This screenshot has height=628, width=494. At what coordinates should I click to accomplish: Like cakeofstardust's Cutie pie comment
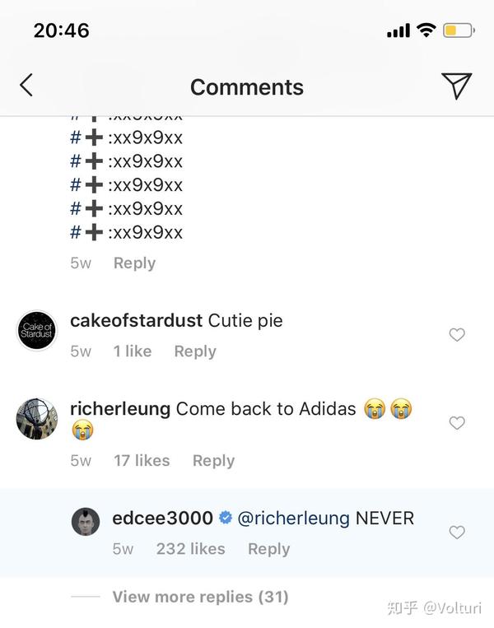pos(457,334)
